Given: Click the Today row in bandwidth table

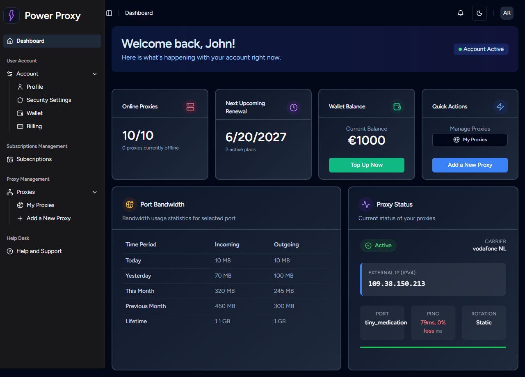Looking at the screenshot, I should (226, 261).
